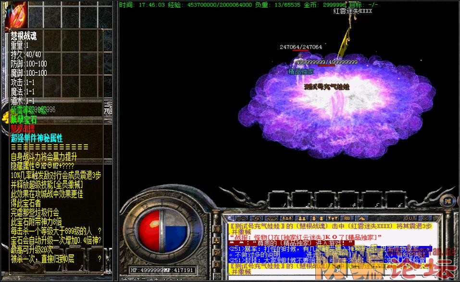Click the 最高可升级20次 line
Image resolution: width=460 pixels, height=282 pixels.
coord(32,249)
